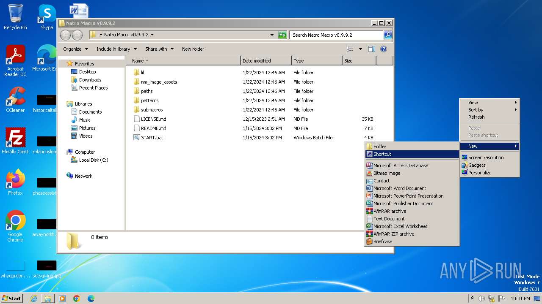Choose Text Document from New submenu

click(x=412, y=219)
